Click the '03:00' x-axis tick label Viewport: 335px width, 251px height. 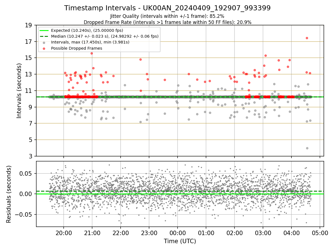(263, 233)
